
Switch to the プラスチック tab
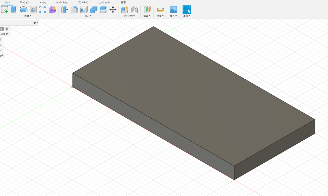(x=83, y=3)
